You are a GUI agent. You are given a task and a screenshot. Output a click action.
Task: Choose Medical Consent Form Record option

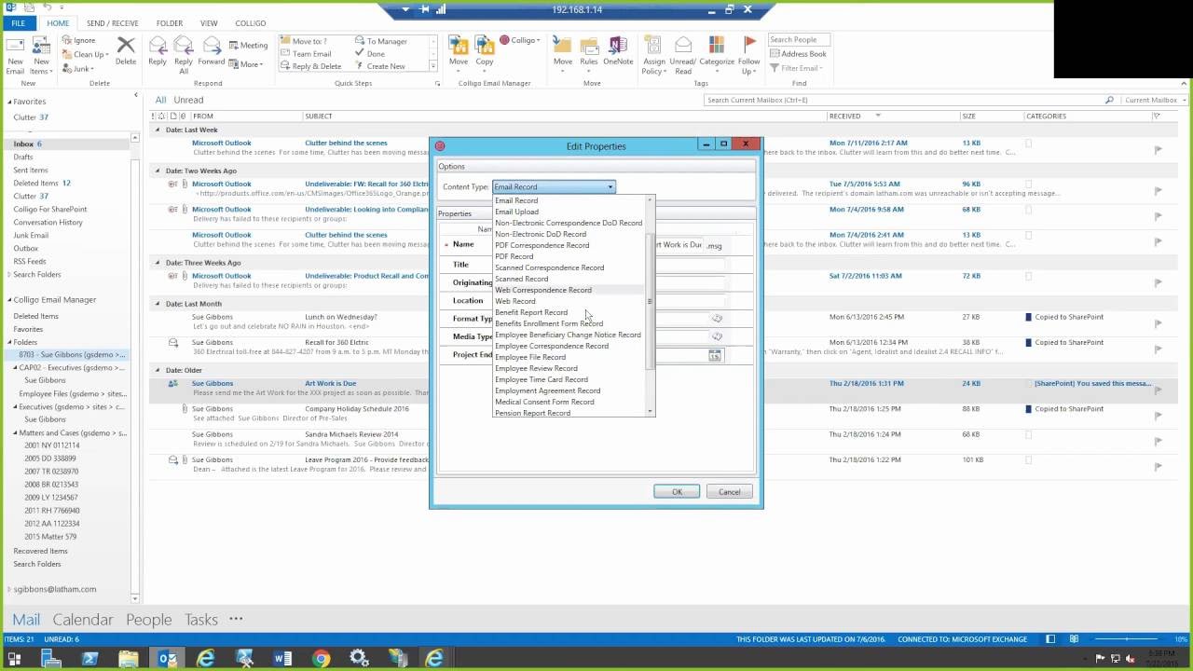coord(545,402)
